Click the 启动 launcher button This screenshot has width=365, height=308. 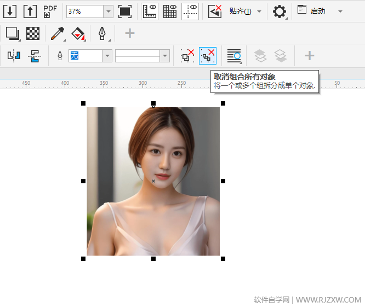tap(311, 11)
